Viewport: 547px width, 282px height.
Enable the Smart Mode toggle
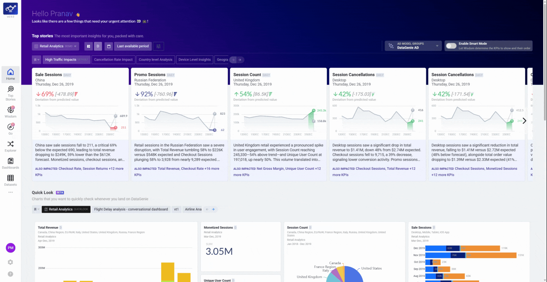tap(451, 46)
